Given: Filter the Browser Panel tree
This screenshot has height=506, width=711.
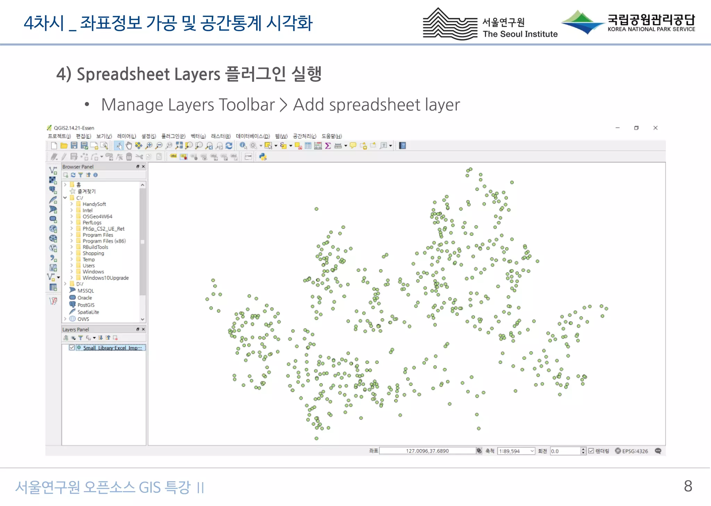Looking at the screenshot, I should coord(81,175).
